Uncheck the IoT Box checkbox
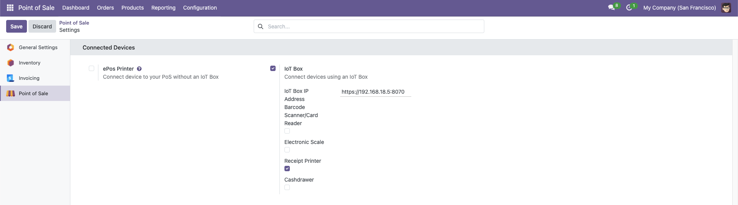Screen dimensions: 738x205 (273, 68)
